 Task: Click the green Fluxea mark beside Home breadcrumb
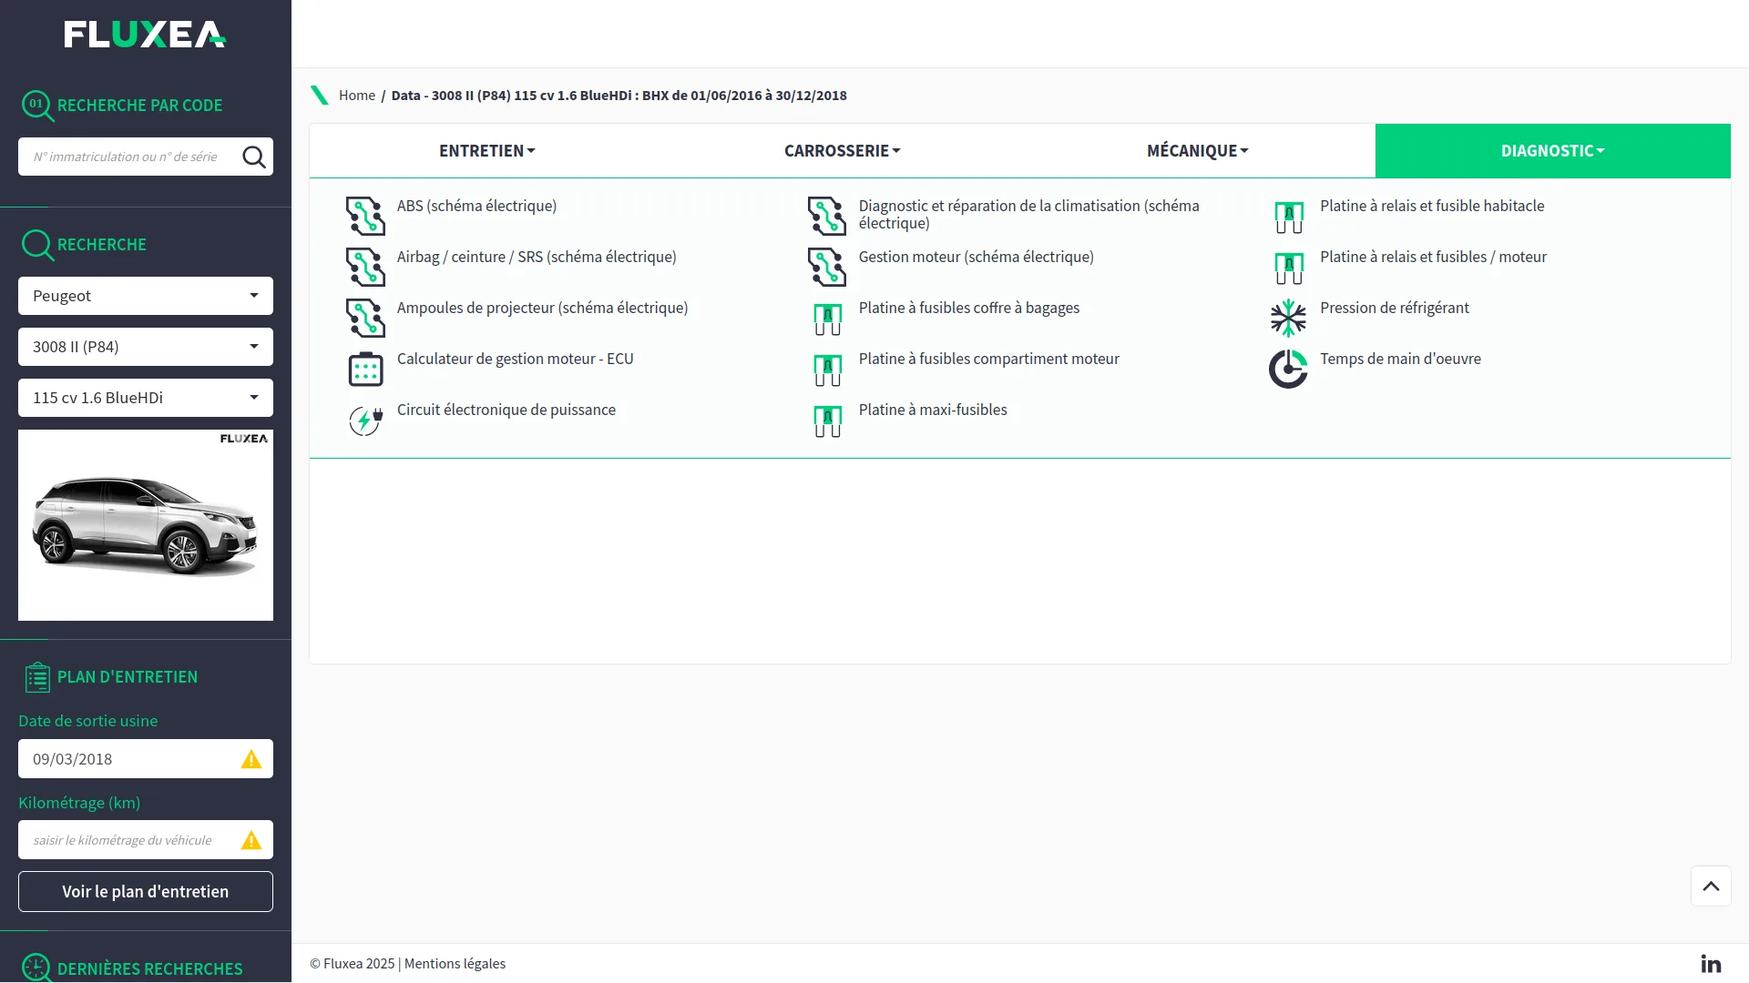coord(320,96)
